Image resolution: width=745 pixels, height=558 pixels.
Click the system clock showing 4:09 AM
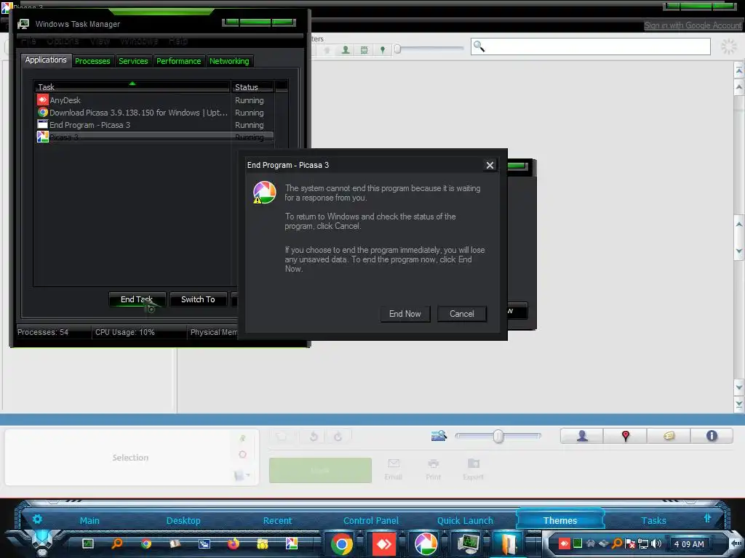coord(689,544)
